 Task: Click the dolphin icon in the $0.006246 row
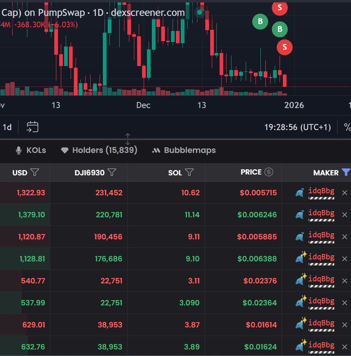pyautogui.click(x=300, y=215)
